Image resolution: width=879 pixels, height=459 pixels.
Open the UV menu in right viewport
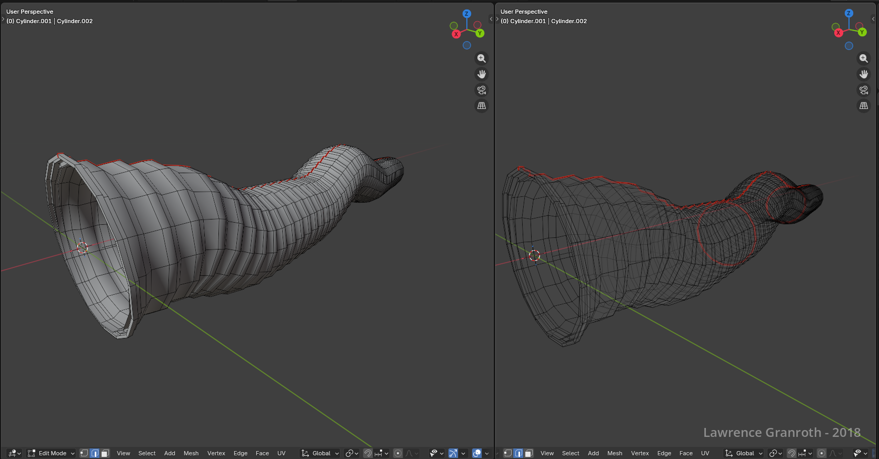pos(705,453)
